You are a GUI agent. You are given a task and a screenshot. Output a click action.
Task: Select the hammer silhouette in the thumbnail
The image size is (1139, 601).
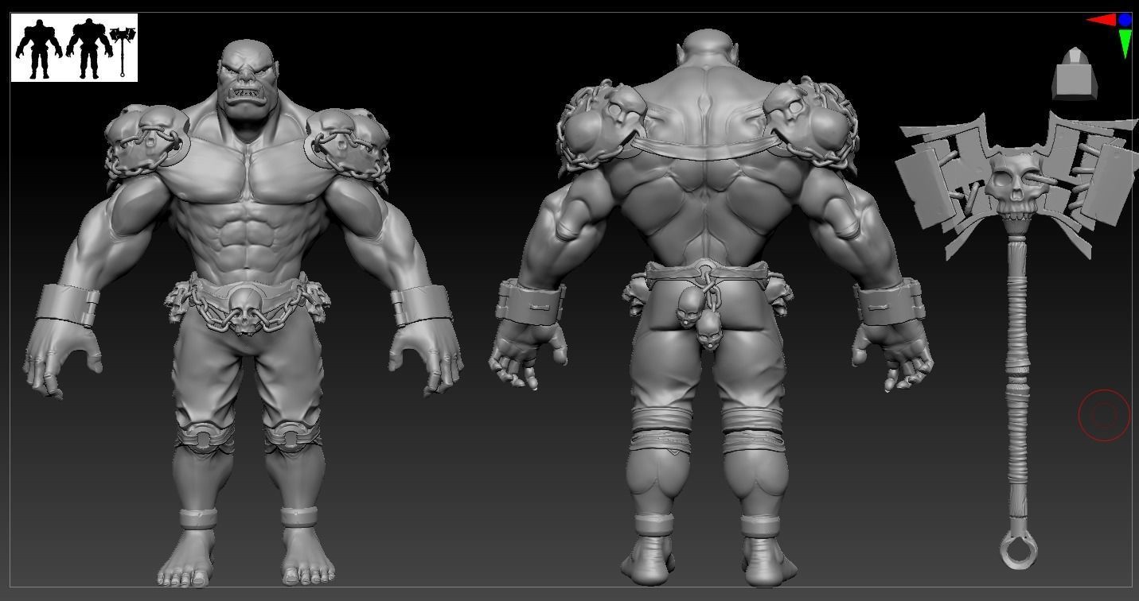[123, 51]
